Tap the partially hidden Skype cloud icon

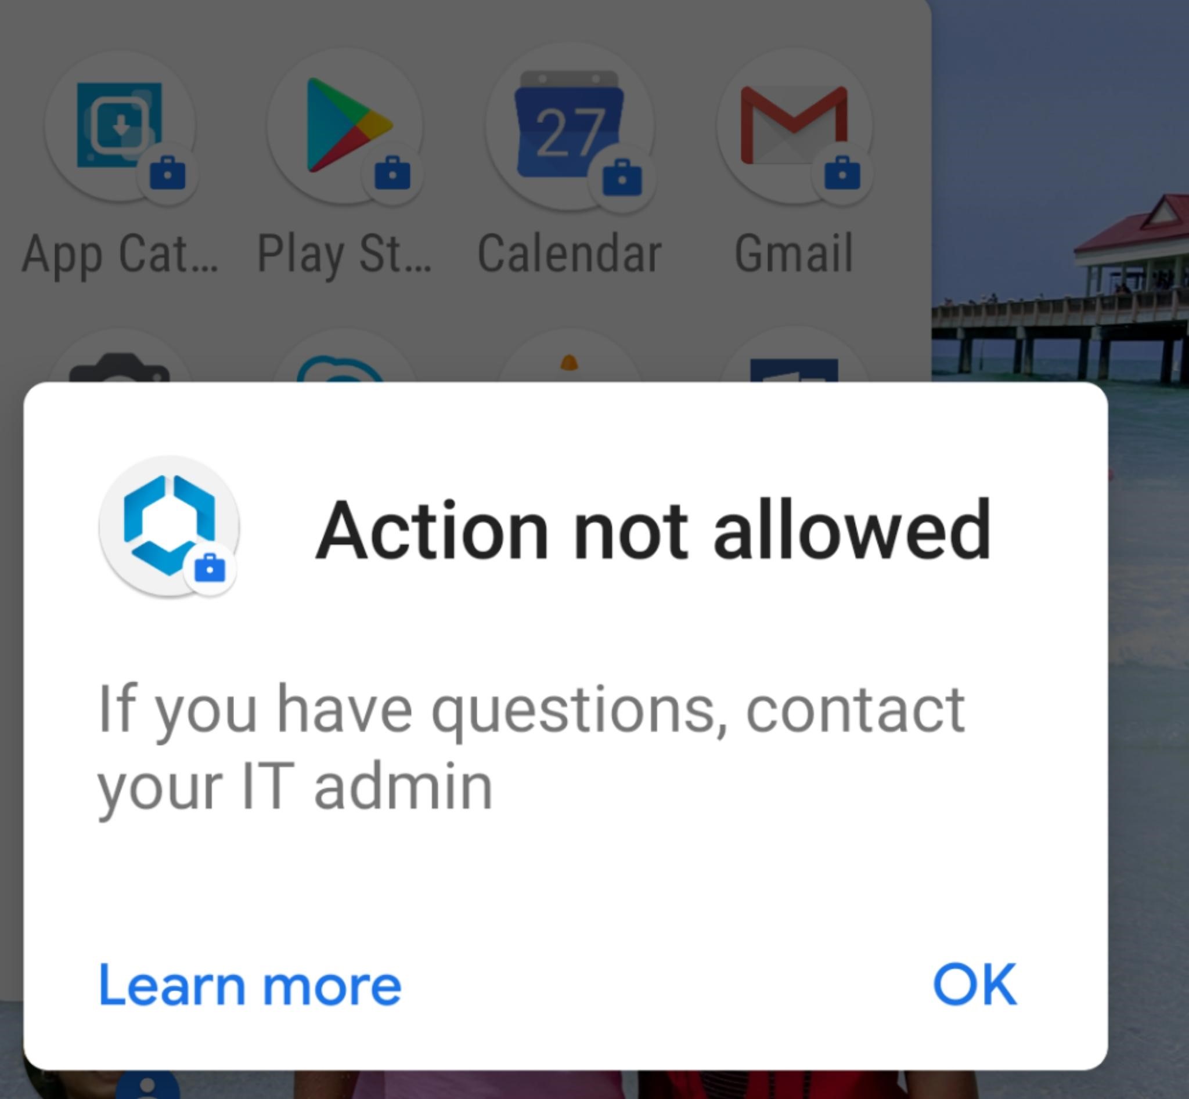point(344,367)
